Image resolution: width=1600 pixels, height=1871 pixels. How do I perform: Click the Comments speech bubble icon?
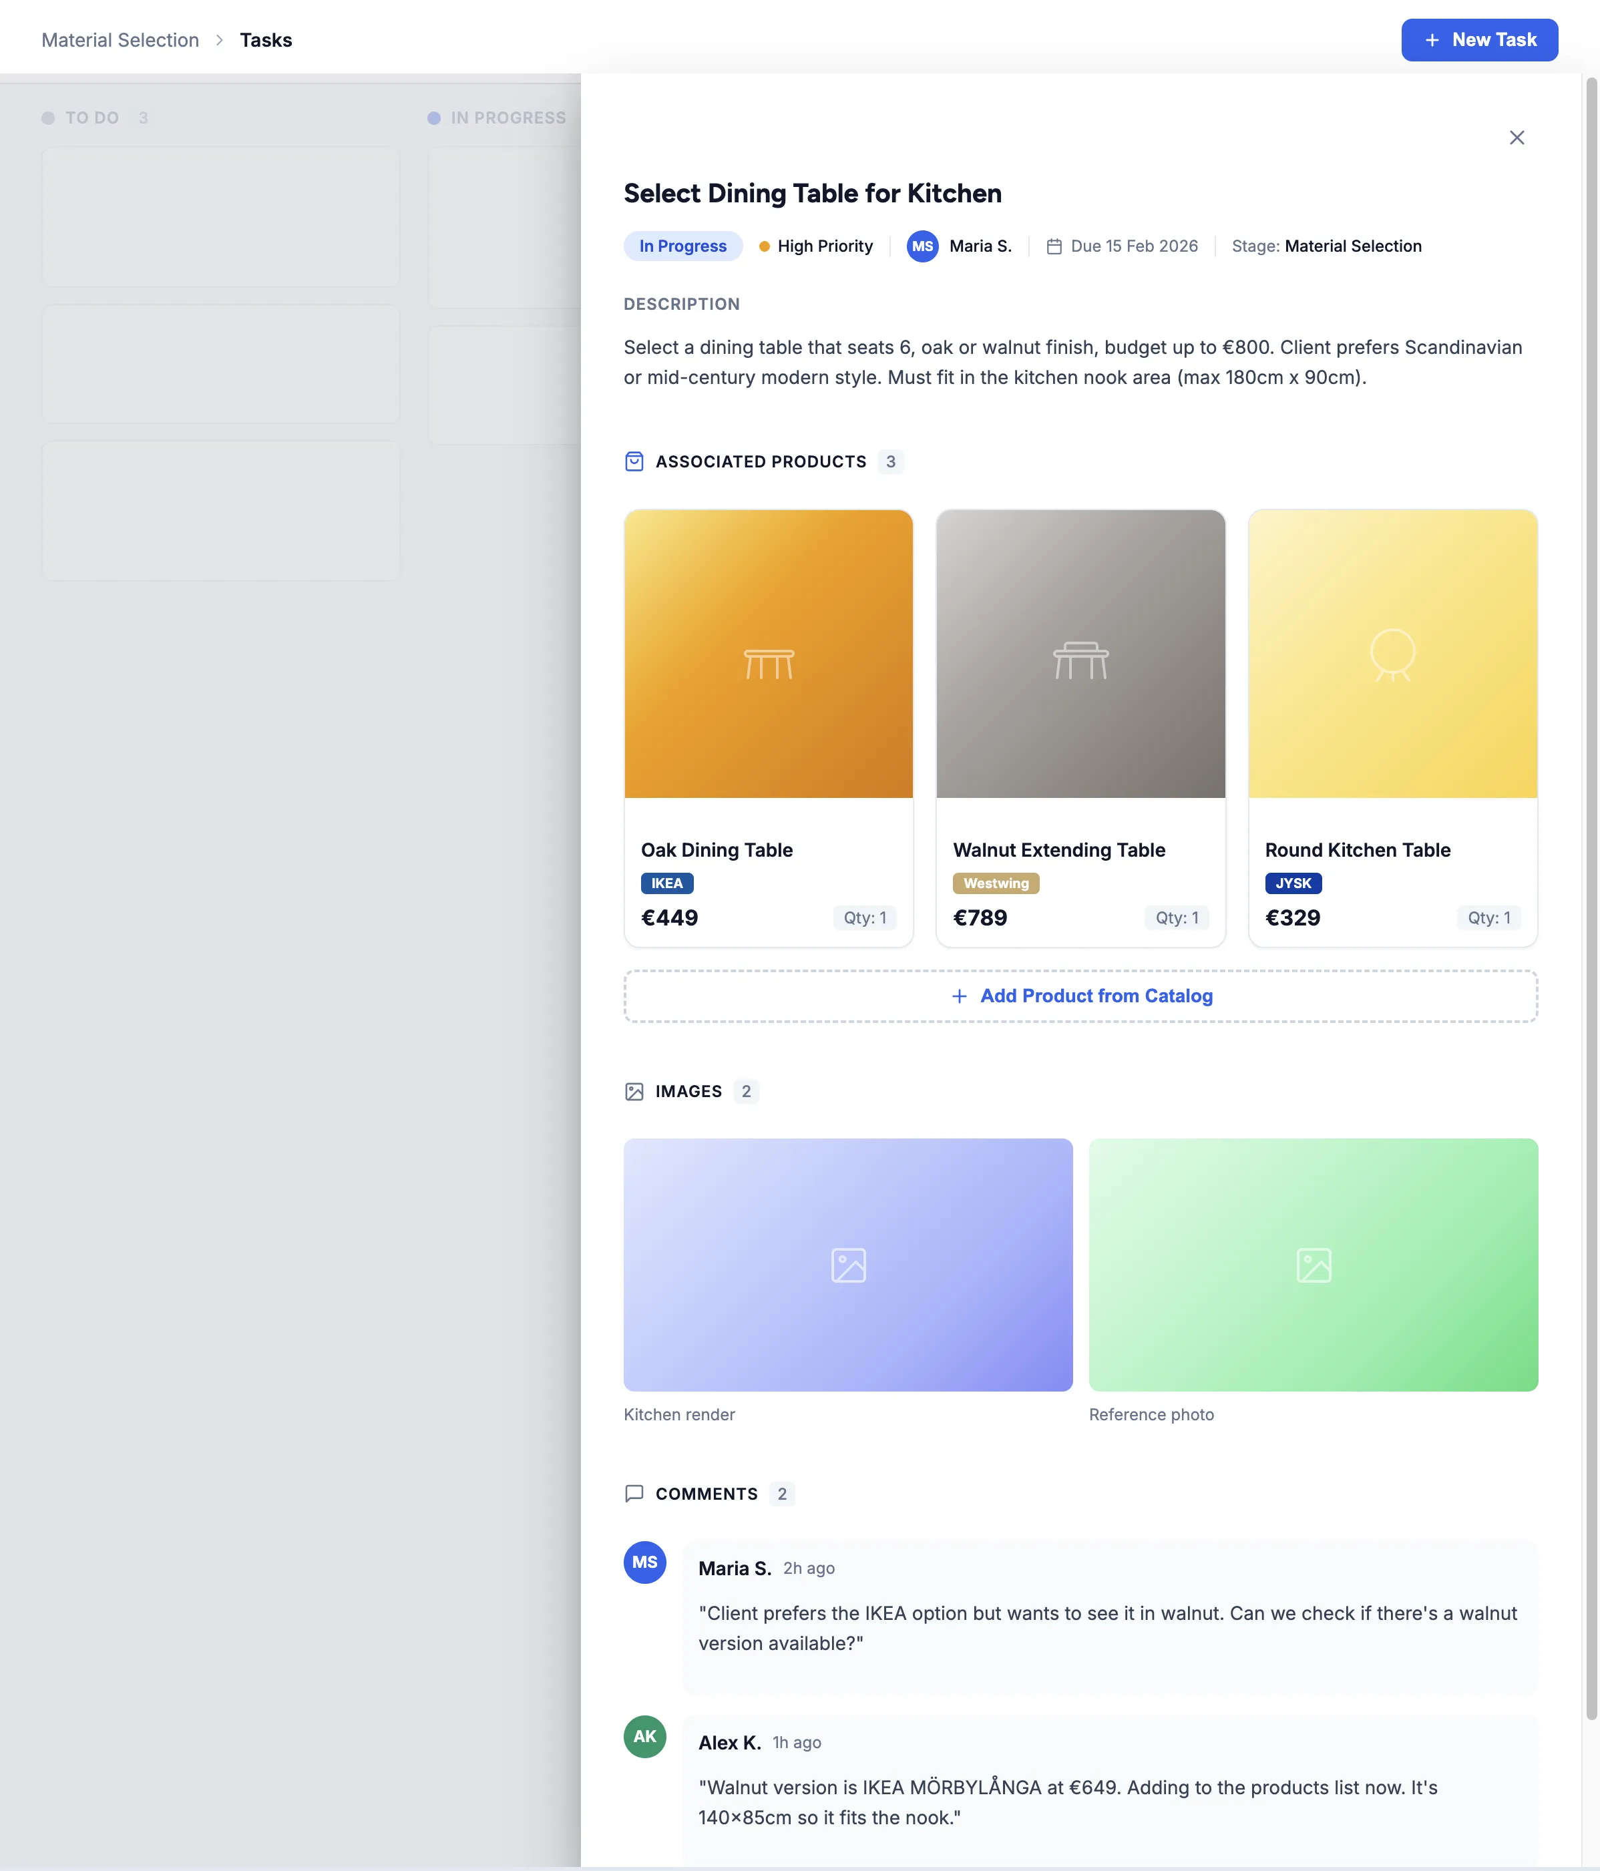634,1494
